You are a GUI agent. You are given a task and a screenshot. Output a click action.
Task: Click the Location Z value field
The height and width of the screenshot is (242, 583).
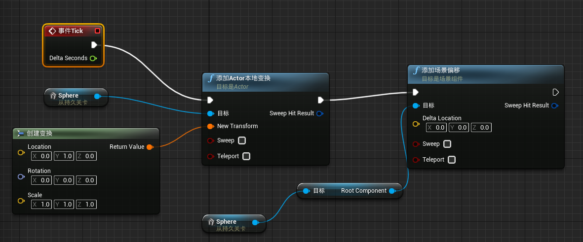86,156
